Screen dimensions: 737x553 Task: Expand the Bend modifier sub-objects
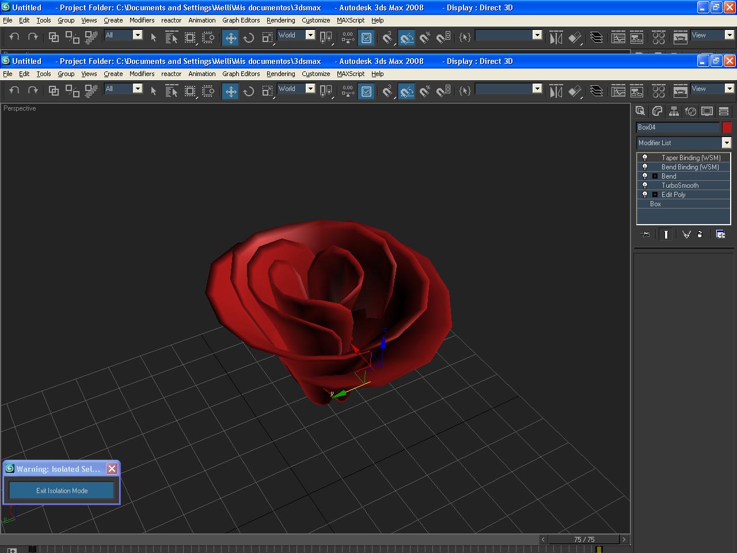(x=655, y=176)
